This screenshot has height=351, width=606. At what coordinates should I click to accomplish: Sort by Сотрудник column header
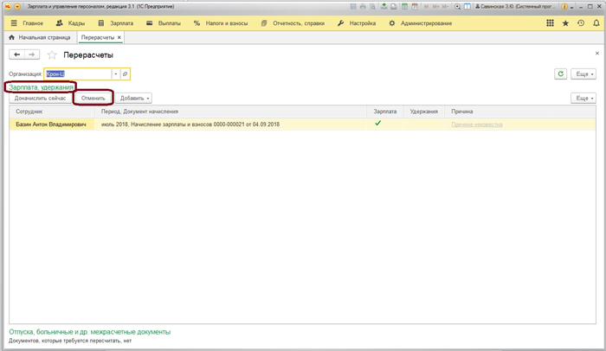point(52,112)
